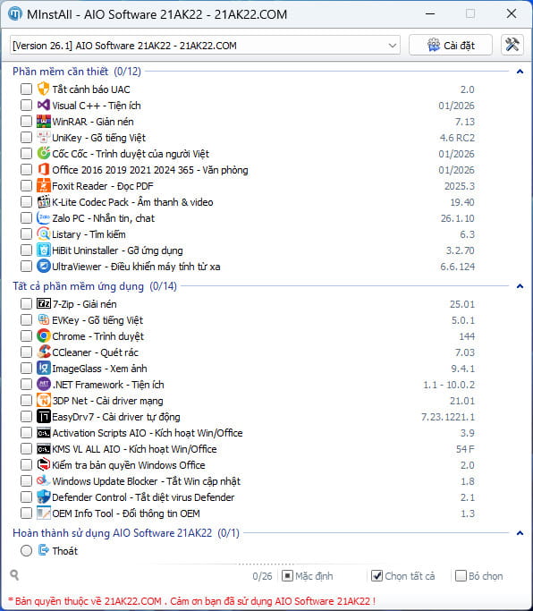533x611 pixels.
Task: Click the UAC shield icon
Action: click(x=43, y=89)
